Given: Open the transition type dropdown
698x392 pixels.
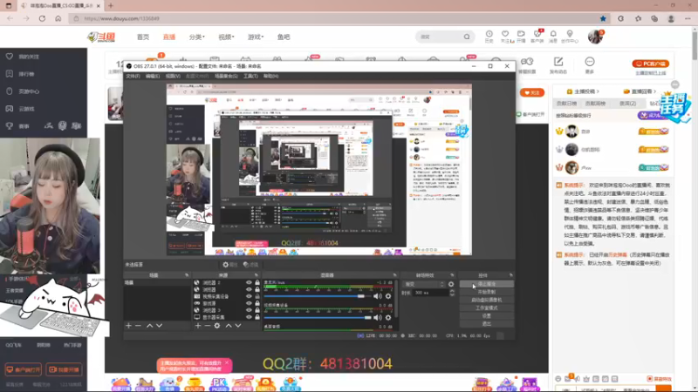Looking at the screenshot, I should point(423,284).
